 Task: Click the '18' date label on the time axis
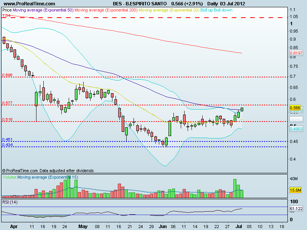tap(282, 227)
